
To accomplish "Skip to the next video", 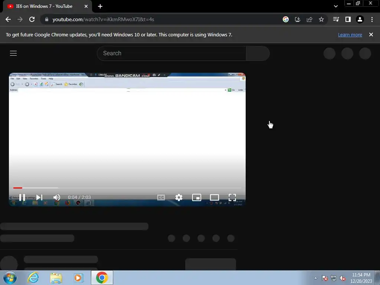I will coord(39,197).
